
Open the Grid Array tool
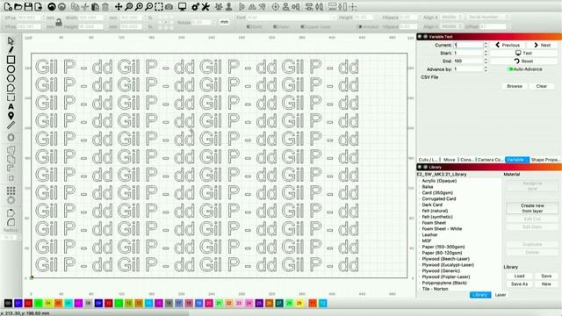[x=11, y=190]
